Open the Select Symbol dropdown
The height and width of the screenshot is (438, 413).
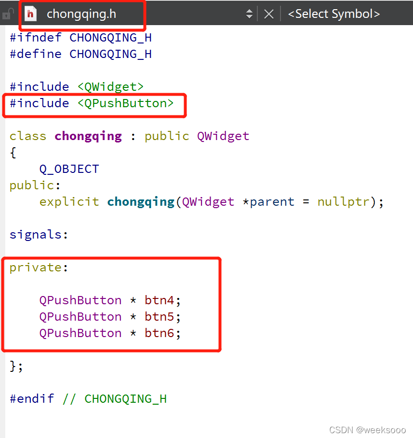click(x=334, y=14)
